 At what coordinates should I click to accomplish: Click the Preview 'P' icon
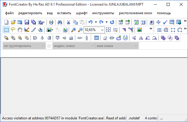(x=152, y=22)
